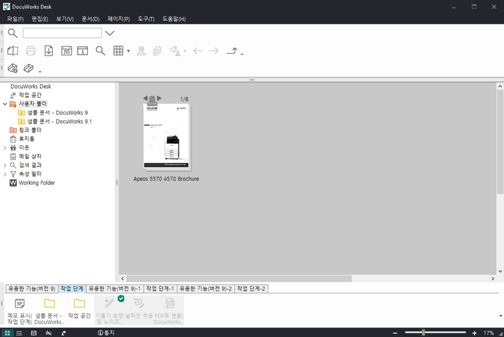Image resolution: width=504 pixels, height=337 pixels.
Task: Select the 휴지통 item in folder tree
Action: [x=27, y=139]
